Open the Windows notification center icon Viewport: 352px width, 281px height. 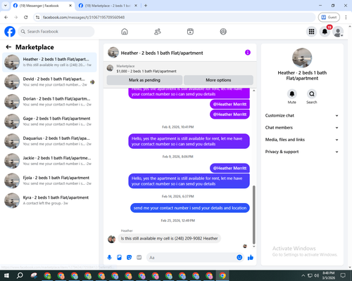point(343,275)
